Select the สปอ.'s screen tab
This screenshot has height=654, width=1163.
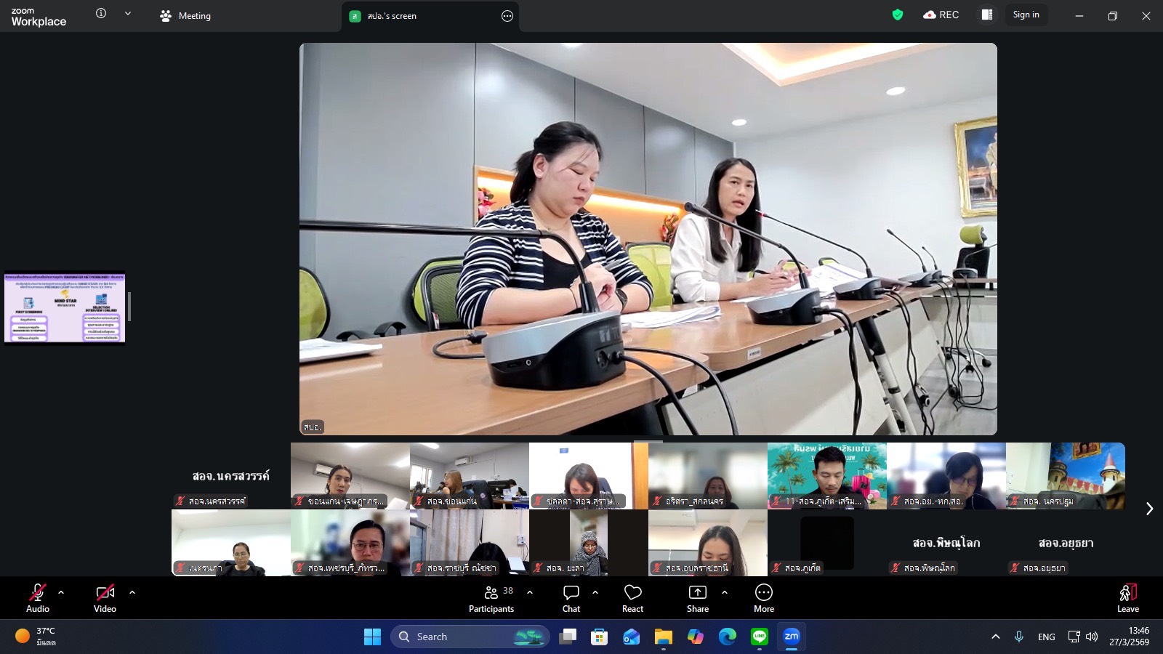click(x=393, y=16)
